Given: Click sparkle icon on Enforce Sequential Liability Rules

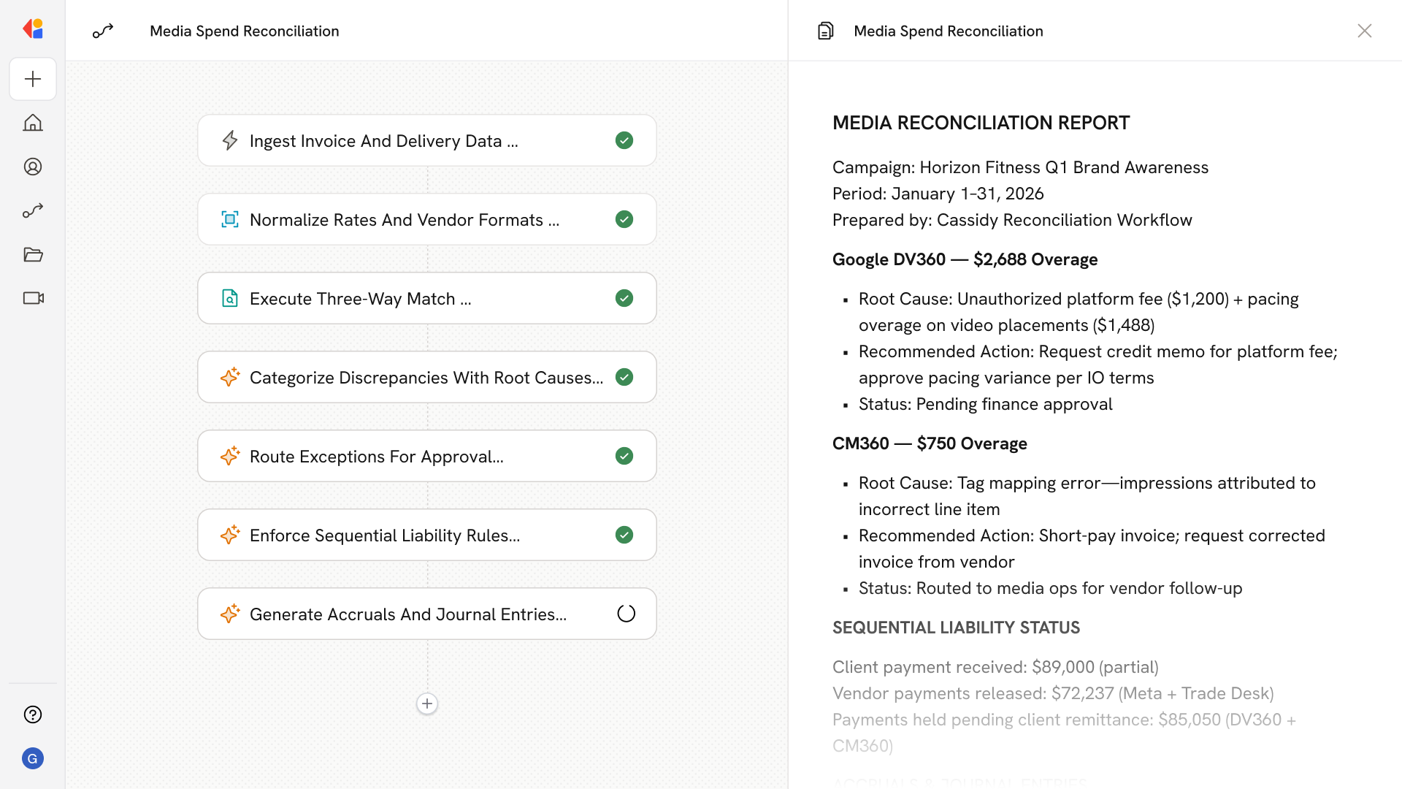Looking at the screenshot, I should tap(230, 535).
